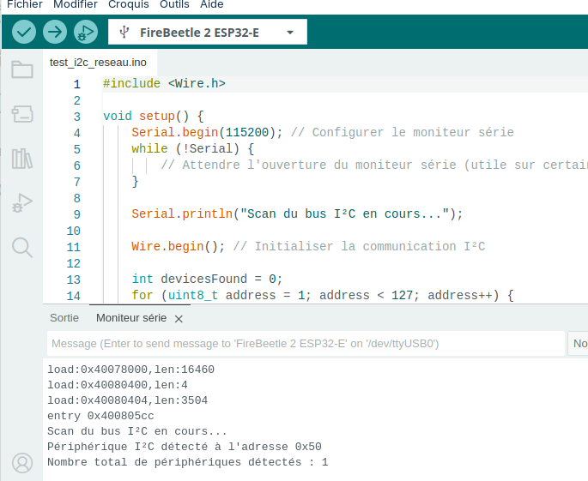The width and height of the screenshot is (588, 481).
Task: Start debugging with the debug play button
Action: pos(86,32)
